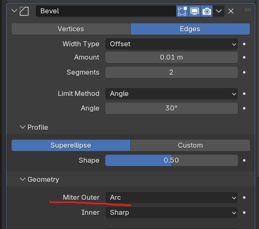Choose the Superellipse profile type
259x229 pixels.
click(71, 145)
